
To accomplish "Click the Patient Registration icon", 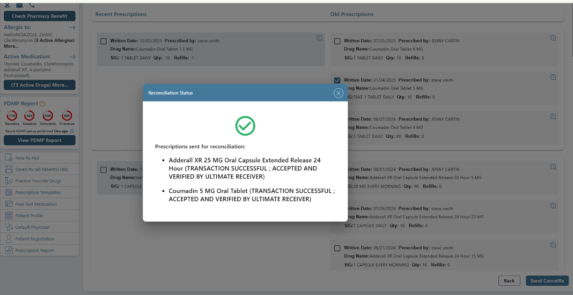I will pyautogui.click(x=9, y=239).
